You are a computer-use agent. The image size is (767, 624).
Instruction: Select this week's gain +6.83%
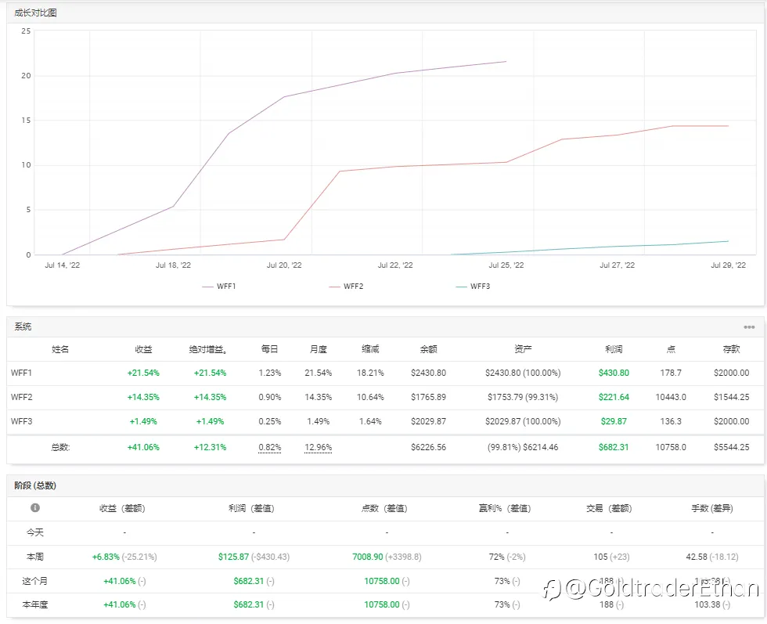coord(106,557)
